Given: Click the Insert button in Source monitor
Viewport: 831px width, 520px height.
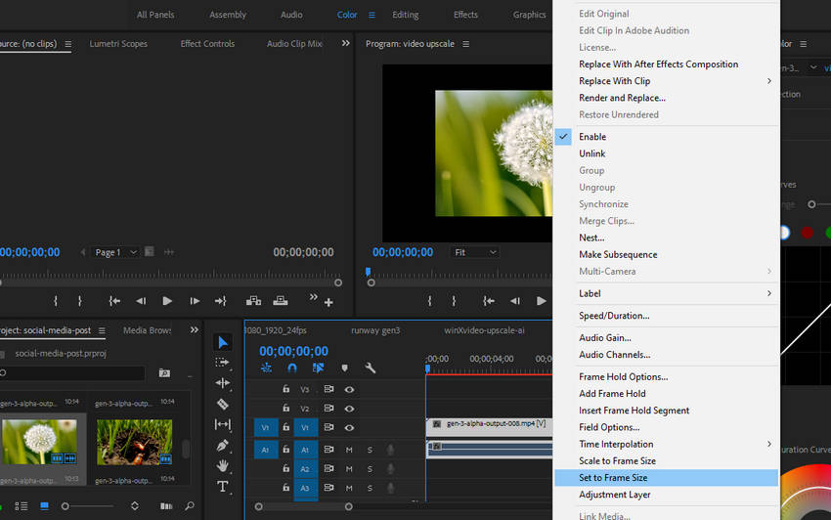Looking at the screenshot, I should tap(253, 301).
